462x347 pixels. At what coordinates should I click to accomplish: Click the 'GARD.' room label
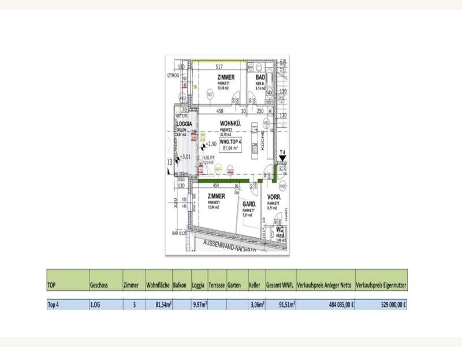[x=249, y=204]
